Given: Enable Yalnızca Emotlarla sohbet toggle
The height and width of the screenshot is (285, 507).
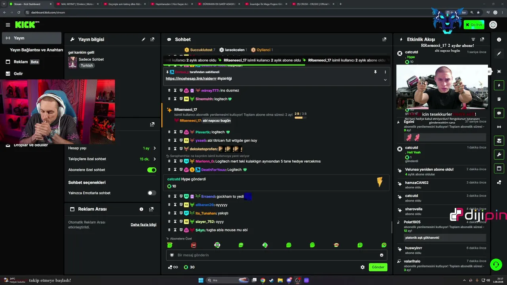Looking at the screenshot, I should 152,193.
